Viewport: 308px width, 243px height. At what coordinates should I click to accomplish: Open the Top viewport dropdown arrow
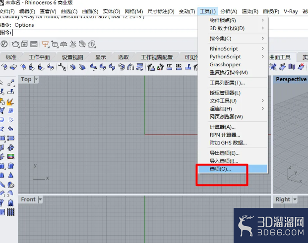pyautogui.click(x=36, y=79)
